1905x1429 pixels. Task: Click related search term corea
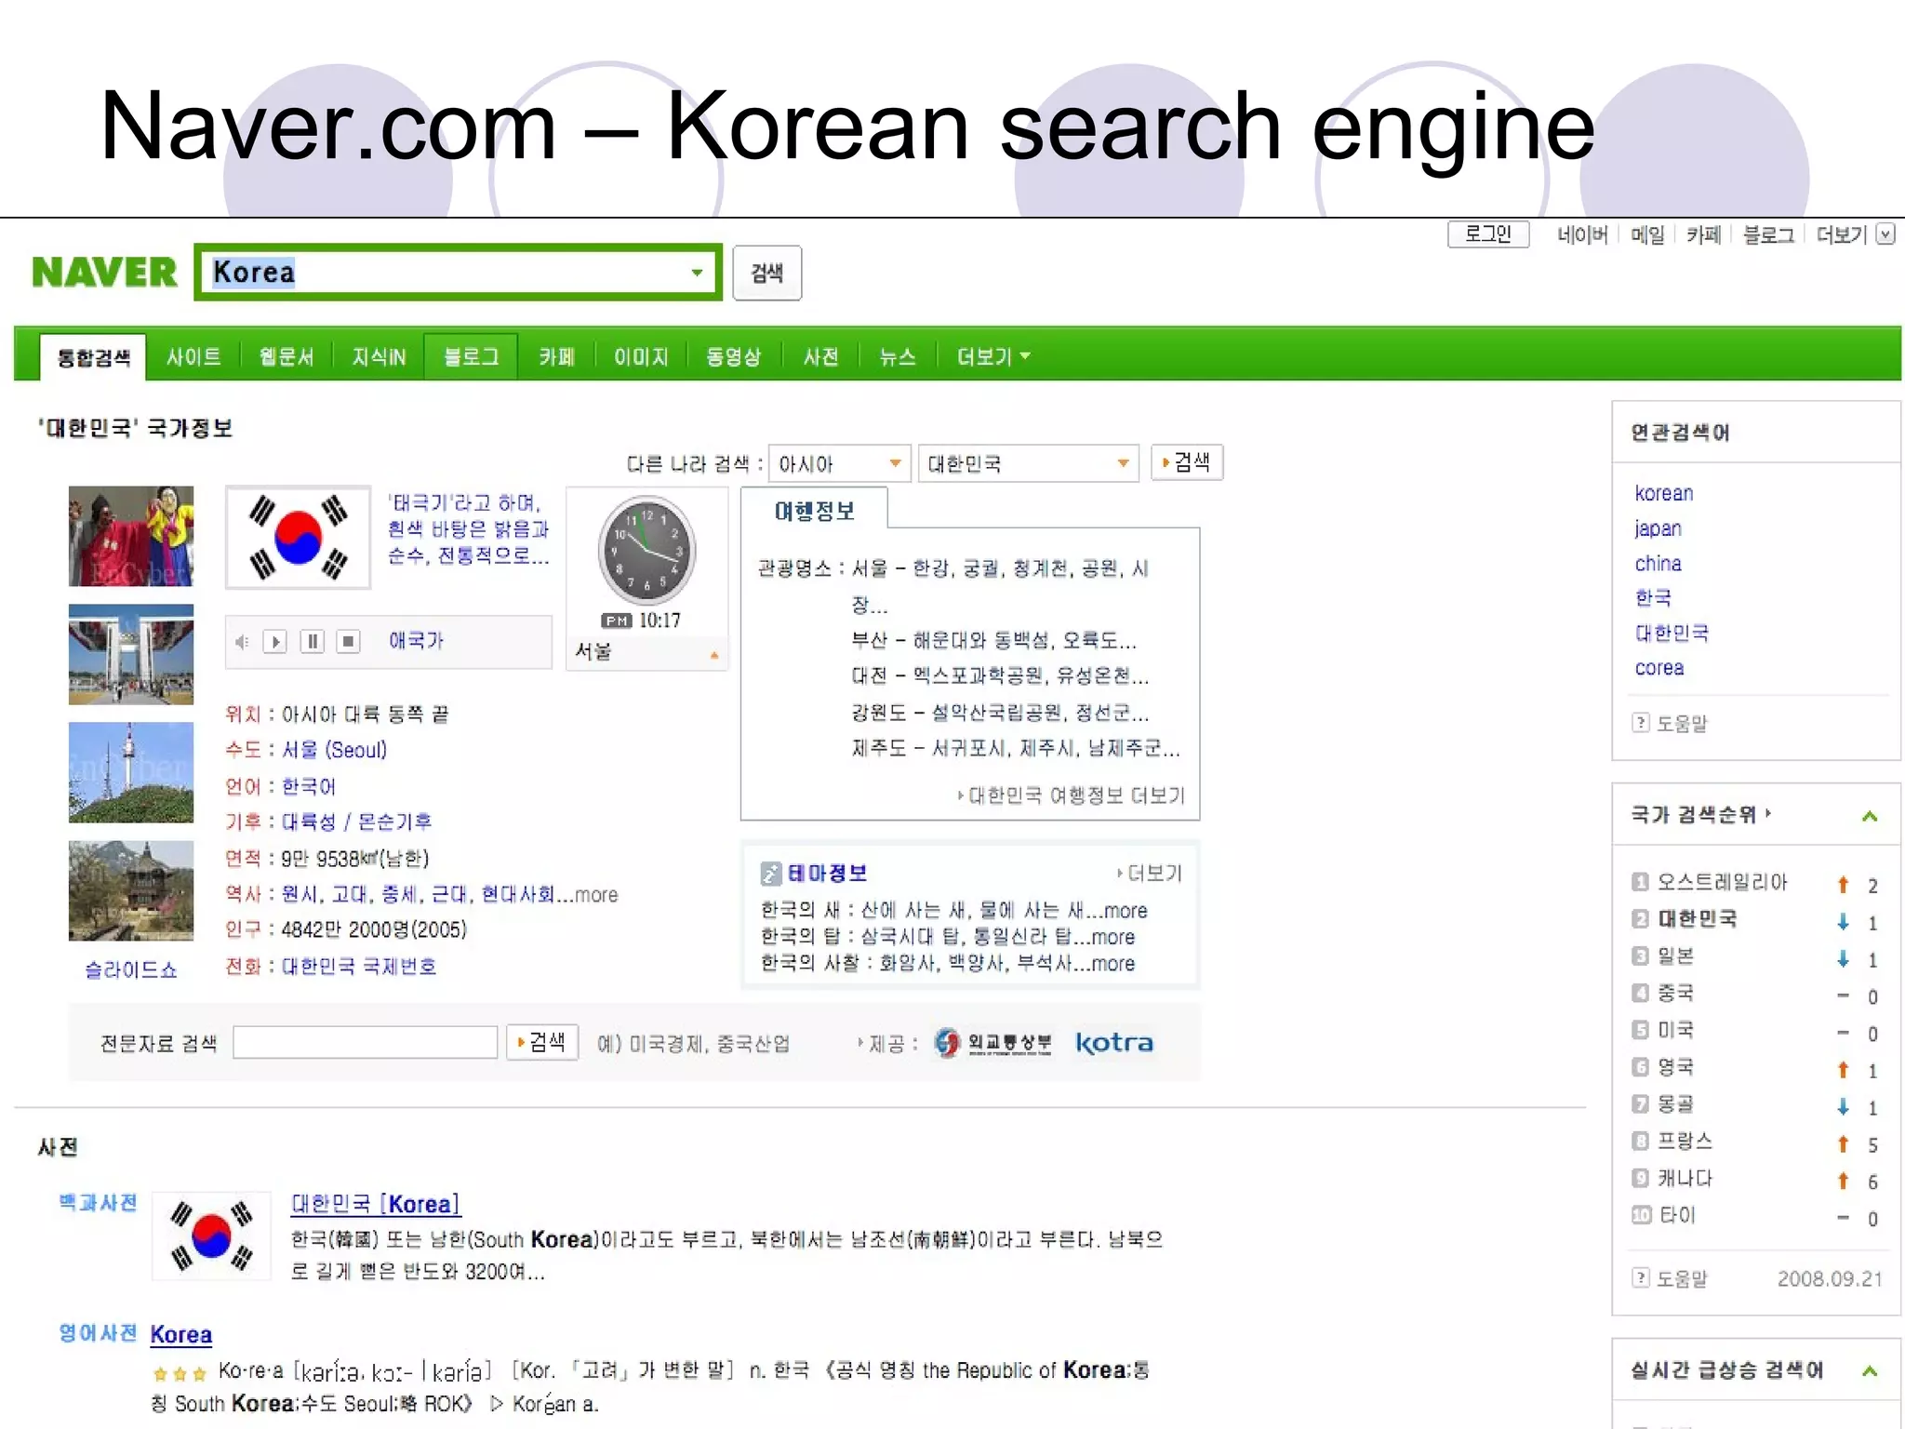[x=1659, y=668]
